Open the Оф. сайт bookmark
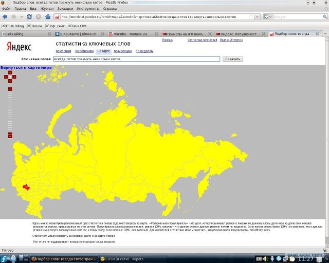 click(55, 26)
